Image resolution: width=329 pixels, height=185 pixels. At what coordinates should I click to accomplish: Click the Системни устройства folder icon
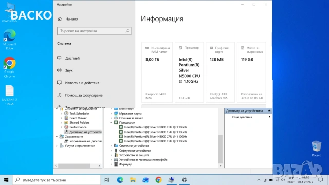coord(116,146)
